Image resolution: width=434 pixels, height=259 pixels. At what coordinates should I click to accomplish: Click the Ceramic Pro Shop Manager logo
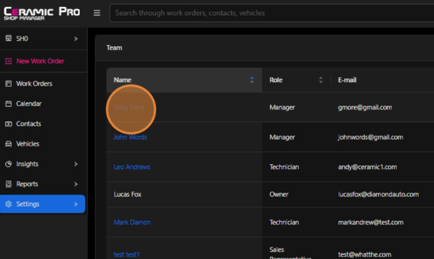(42, 13)
